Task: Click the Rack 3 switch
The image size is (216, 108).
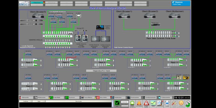Action: click(117, 86)
